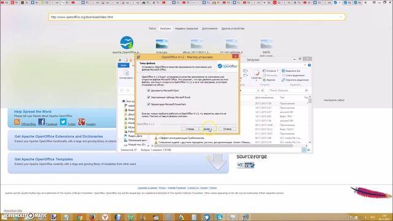Click the Firefox icon in the taskbar

point(93,217)
